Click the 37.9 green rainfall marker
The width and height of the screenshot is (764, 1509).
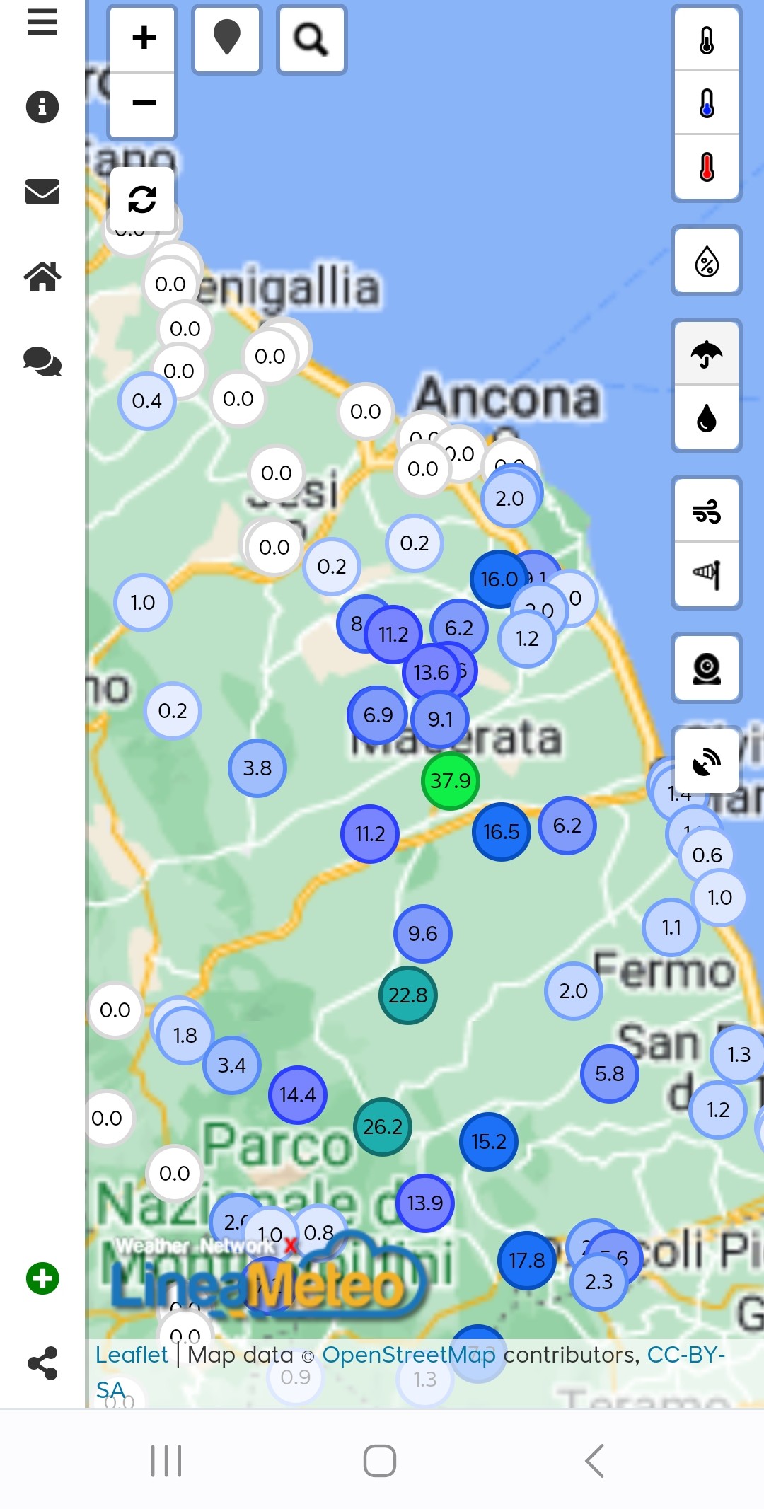451,781
